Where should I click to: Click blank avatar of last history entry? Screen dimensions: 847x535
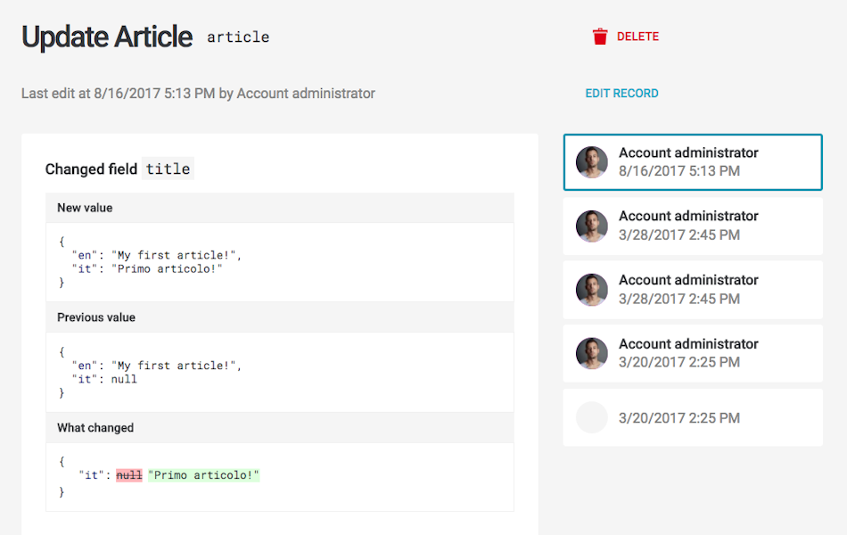pos(591,417)
